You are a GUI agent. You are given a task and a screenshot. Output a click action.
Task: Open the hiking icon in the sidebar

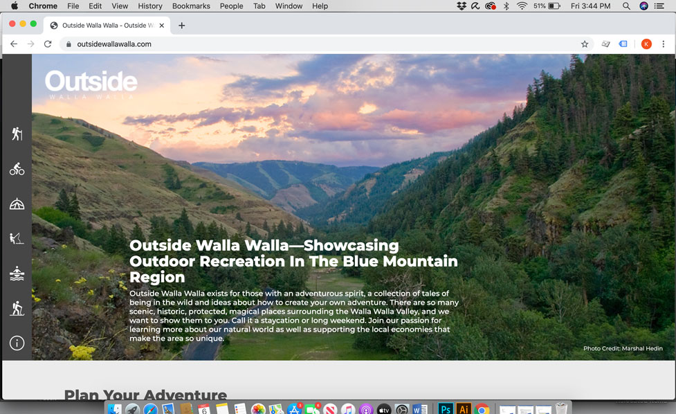click(x=17, y=134)
